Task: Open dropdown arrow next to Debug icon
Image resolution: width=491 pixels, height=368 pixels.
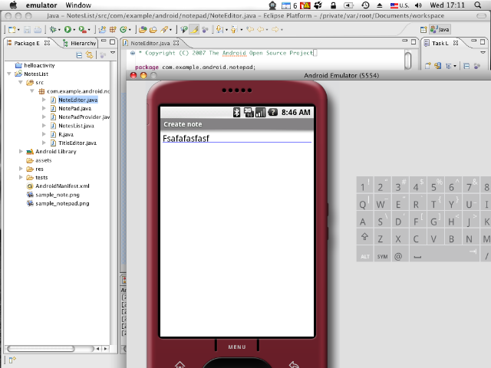Action: [x=59, y=30]
